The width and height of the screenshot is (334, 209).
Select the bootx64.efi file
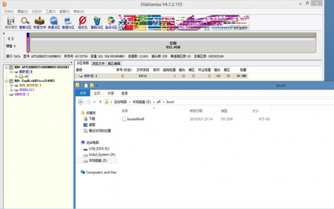(x=134, y=119)
